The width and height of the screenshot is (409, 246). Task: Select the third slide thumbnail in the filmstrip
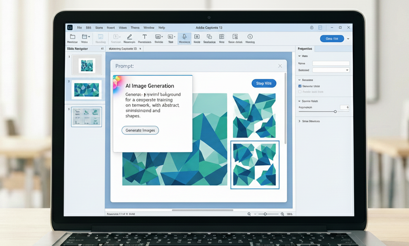coord(87,117)
